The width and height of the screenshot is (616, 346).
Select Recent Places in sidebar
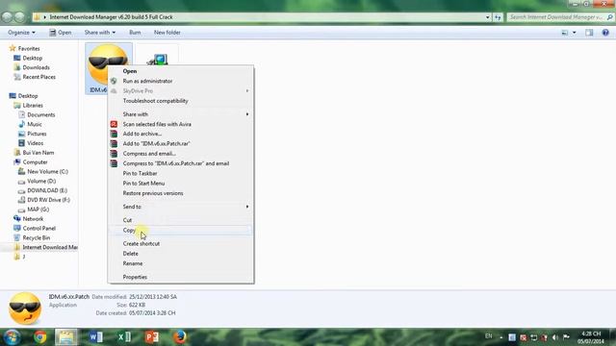(x=38, y=77)
